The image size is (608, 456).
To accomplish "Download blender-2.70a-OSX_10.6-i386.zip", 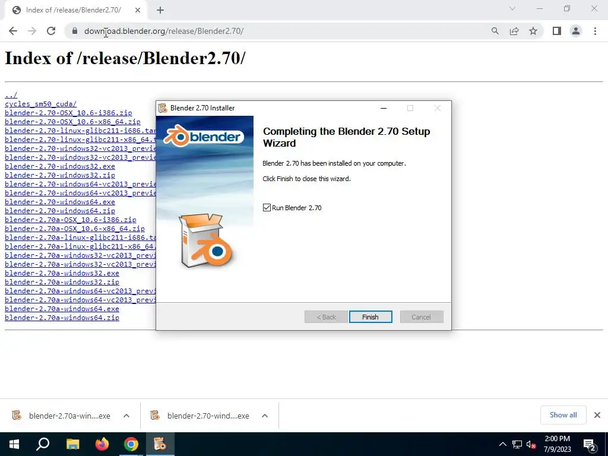I will (x=71, y=220).
